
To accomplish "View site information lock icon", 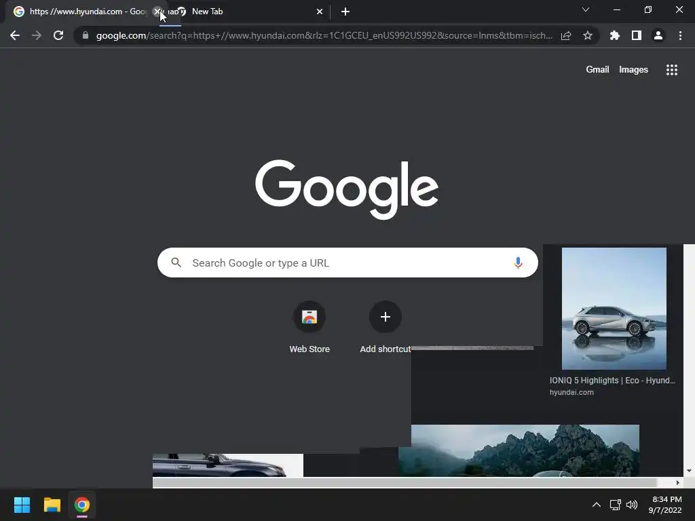I will [x=86, y=35].
